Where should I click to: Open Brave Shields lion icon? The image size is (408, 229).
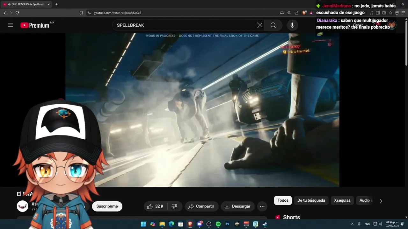[304, 13]
